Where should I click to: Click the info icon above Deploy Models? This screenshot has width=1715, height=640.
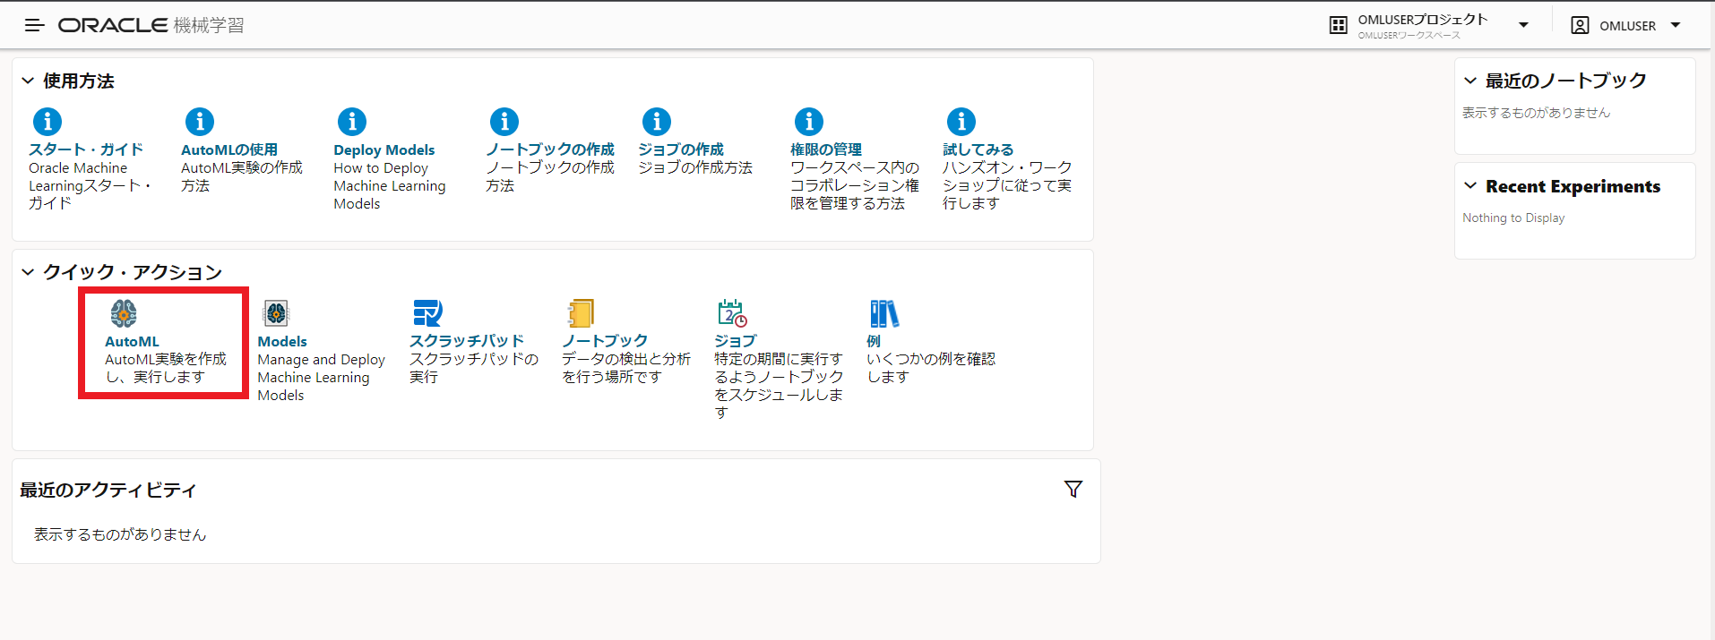[352, 121]
